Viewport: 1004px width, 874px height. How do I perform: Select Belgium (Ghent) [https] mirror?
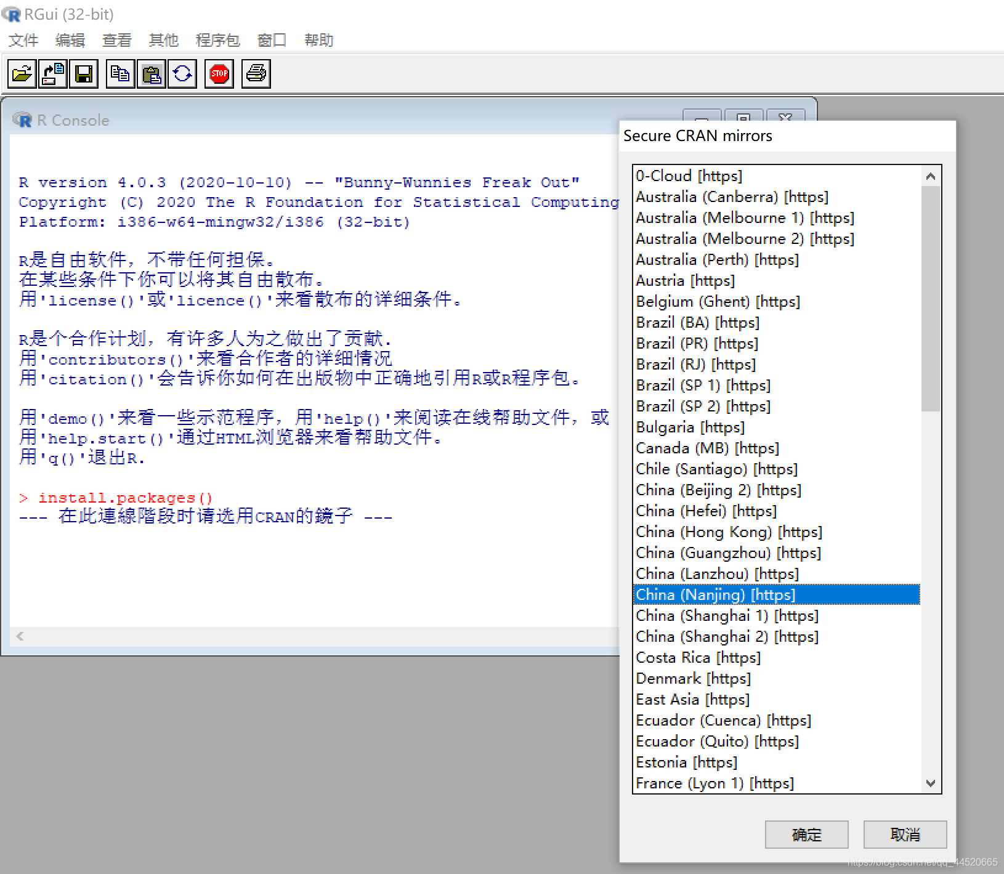pos(776,301)
